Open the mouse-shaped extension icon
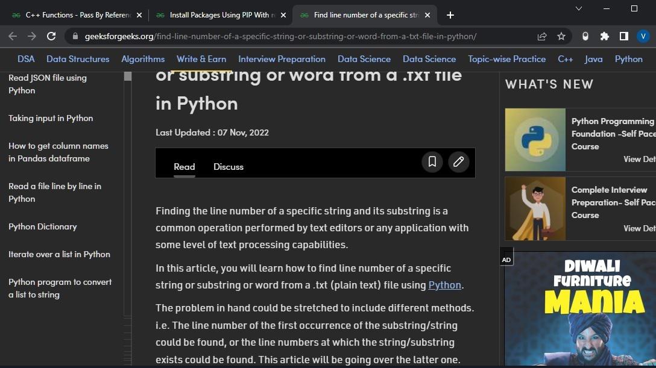Viewport: 656px width, 368px height. coord(585,36)
